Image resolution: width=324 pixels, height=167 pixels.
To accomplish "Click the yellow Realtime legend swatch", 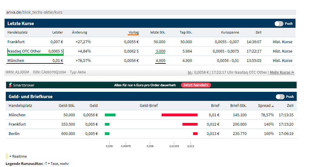I will [x=7, y=156].
